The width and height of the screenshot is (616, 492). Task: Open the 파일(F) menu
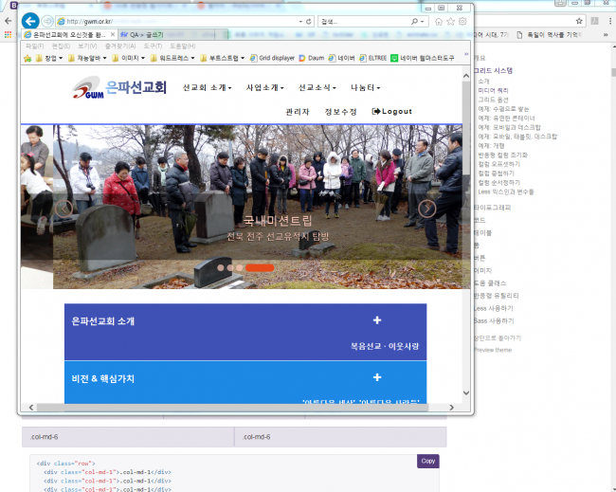[x=34, y=46]
